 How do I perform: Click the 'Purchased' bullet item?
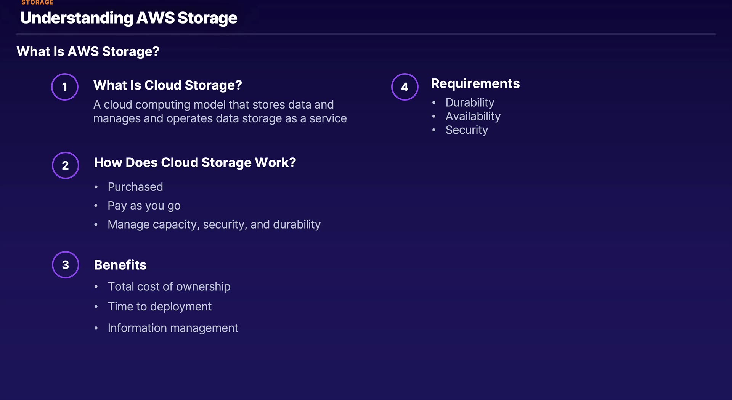(135, 187)
